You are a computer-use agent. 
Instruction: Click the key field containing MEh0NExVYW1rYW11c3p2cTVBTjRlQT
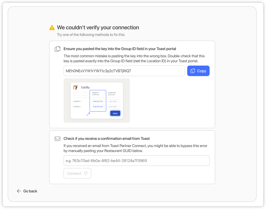(124, 71)
